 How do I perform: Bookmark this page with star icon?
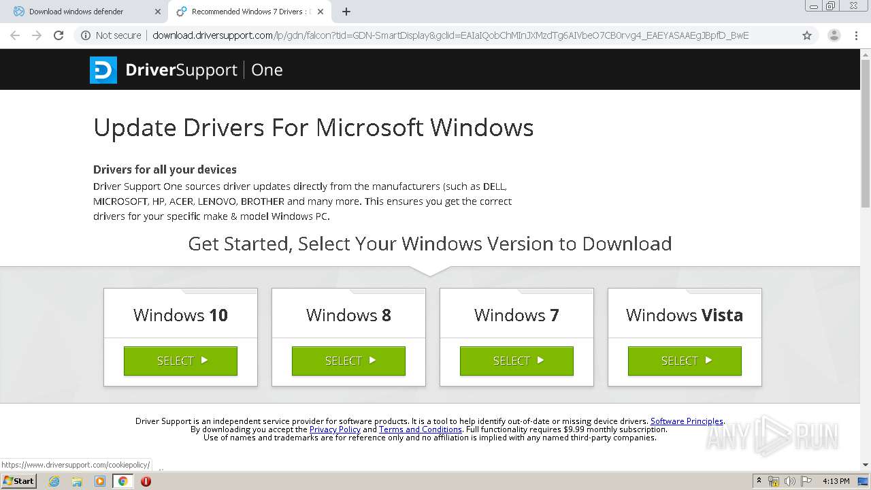coord(807,35)
